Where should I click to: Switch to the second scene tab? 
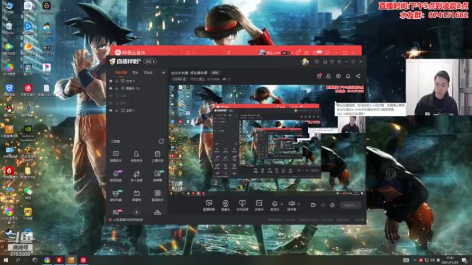coord(136,72)
